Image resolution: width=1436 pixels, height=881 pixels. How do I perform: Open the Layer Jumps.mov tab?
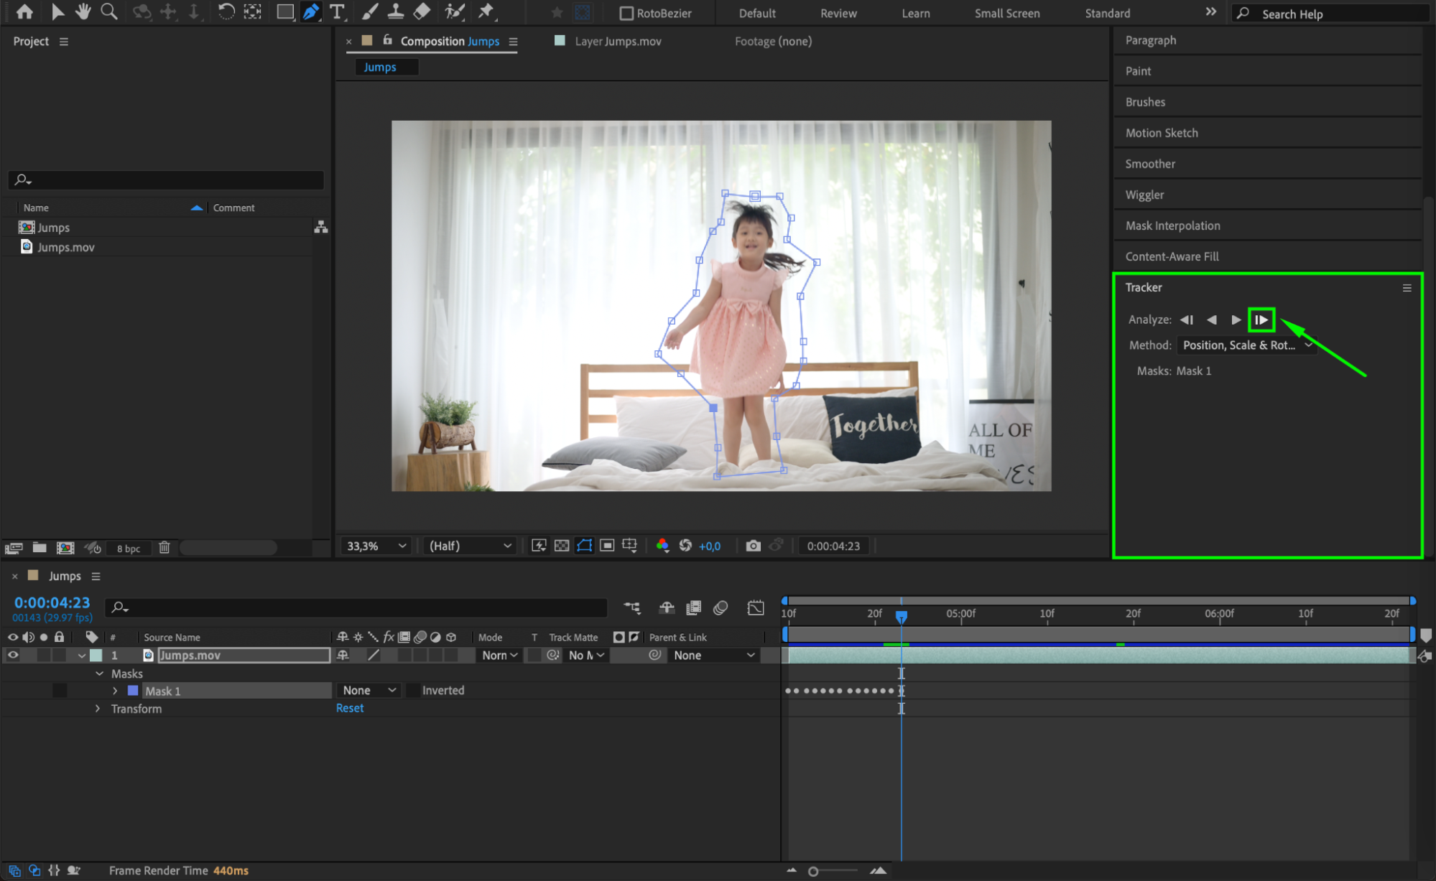pyautogui.click(x=617, y=42)
